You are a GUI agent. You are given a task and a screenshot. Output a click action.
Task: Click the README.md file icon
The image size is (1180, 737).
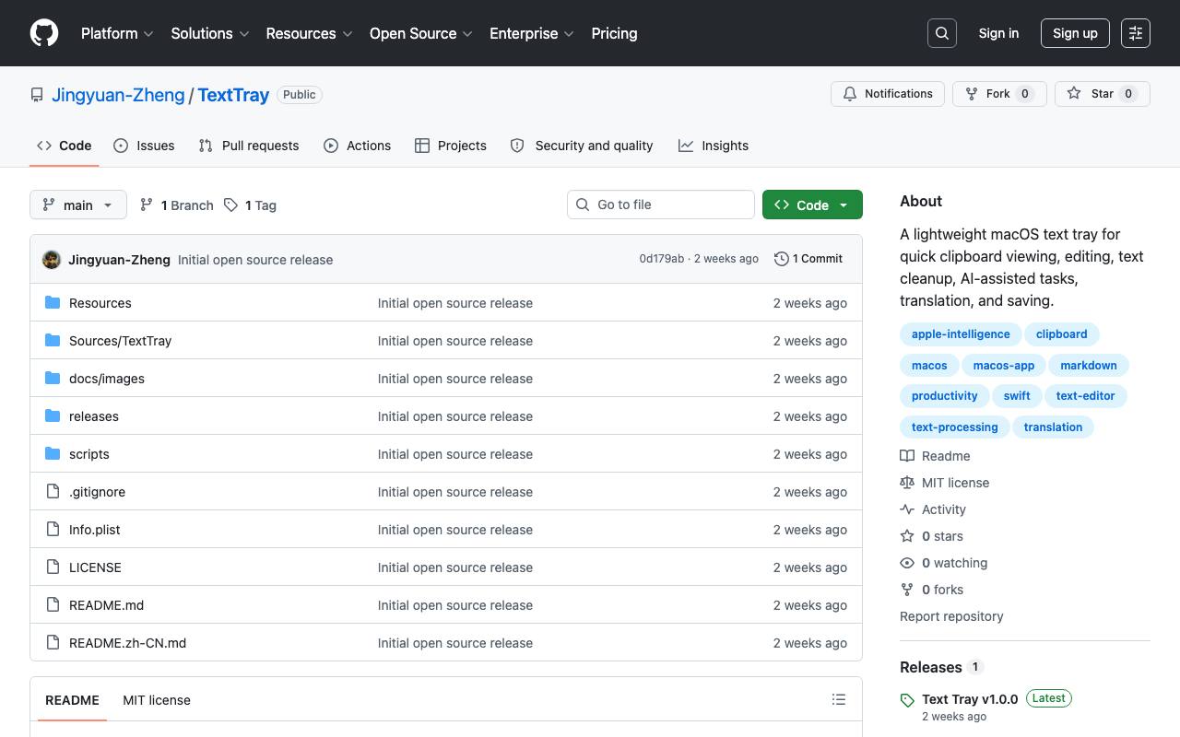click(x=53, y=605)
